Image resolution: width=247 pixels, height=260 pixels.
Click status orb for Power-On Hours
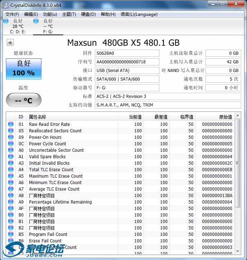pyautogui.click(x=11, y=137)
